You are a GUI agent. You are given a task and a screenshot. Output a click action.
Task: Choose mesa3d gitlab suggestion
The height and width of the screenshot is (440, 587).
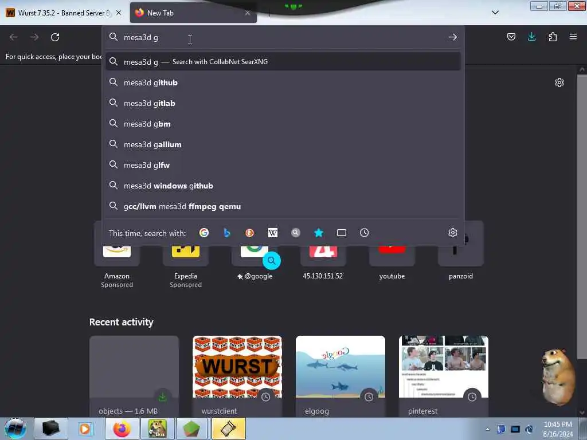[283, 103]
